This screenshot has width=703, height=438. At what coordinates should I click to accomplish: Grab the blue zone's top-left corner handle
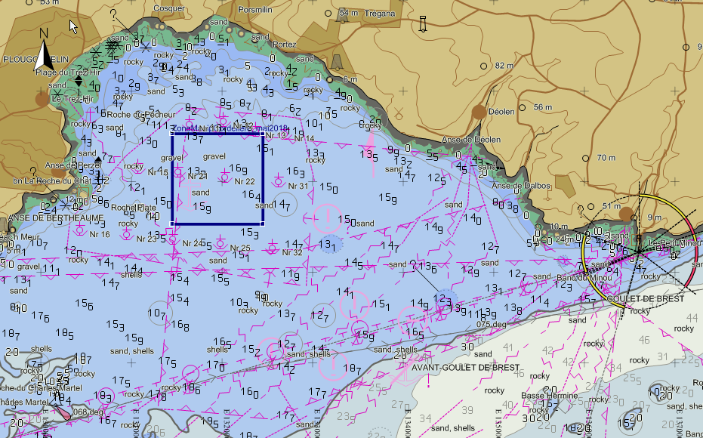pyautogui.click(x=173, y=131)
